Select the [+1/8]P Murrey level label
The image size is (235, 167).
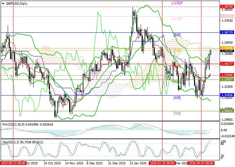pos(177,19)
